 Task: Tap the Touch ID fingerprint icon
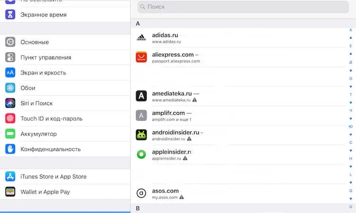tap(10, 119)
